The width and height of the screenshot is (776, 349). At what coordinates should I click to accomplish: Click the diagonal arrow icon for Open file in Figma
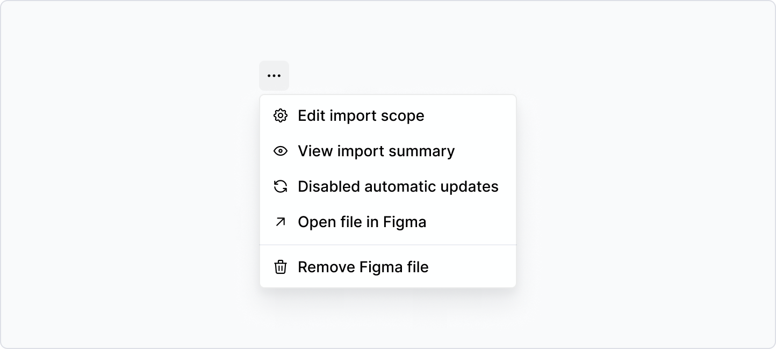tap(280, 222)
